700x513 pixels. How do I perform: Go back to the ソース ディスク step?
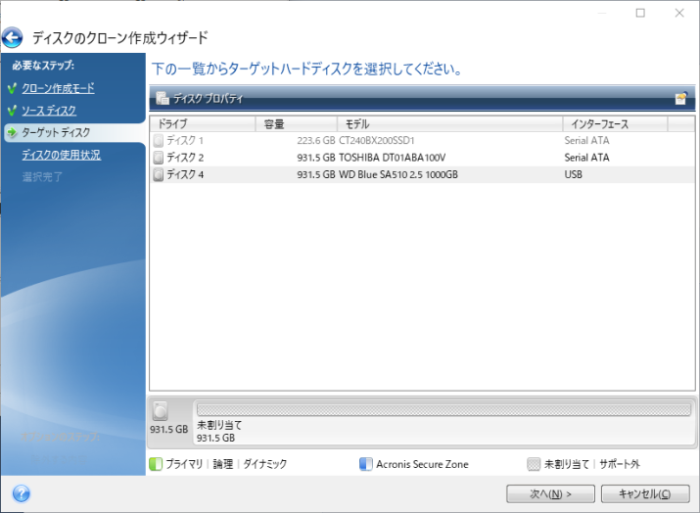click(49, 111)
